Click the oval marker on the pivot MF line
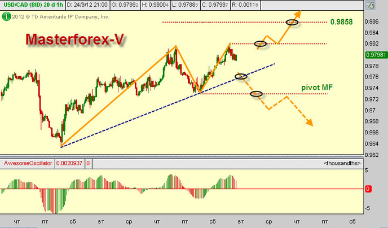This screenshot has height=228, width=388. click(256, 94)
